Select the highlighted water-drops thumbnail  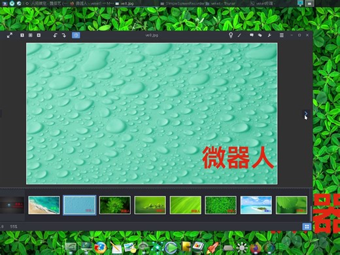80,205
